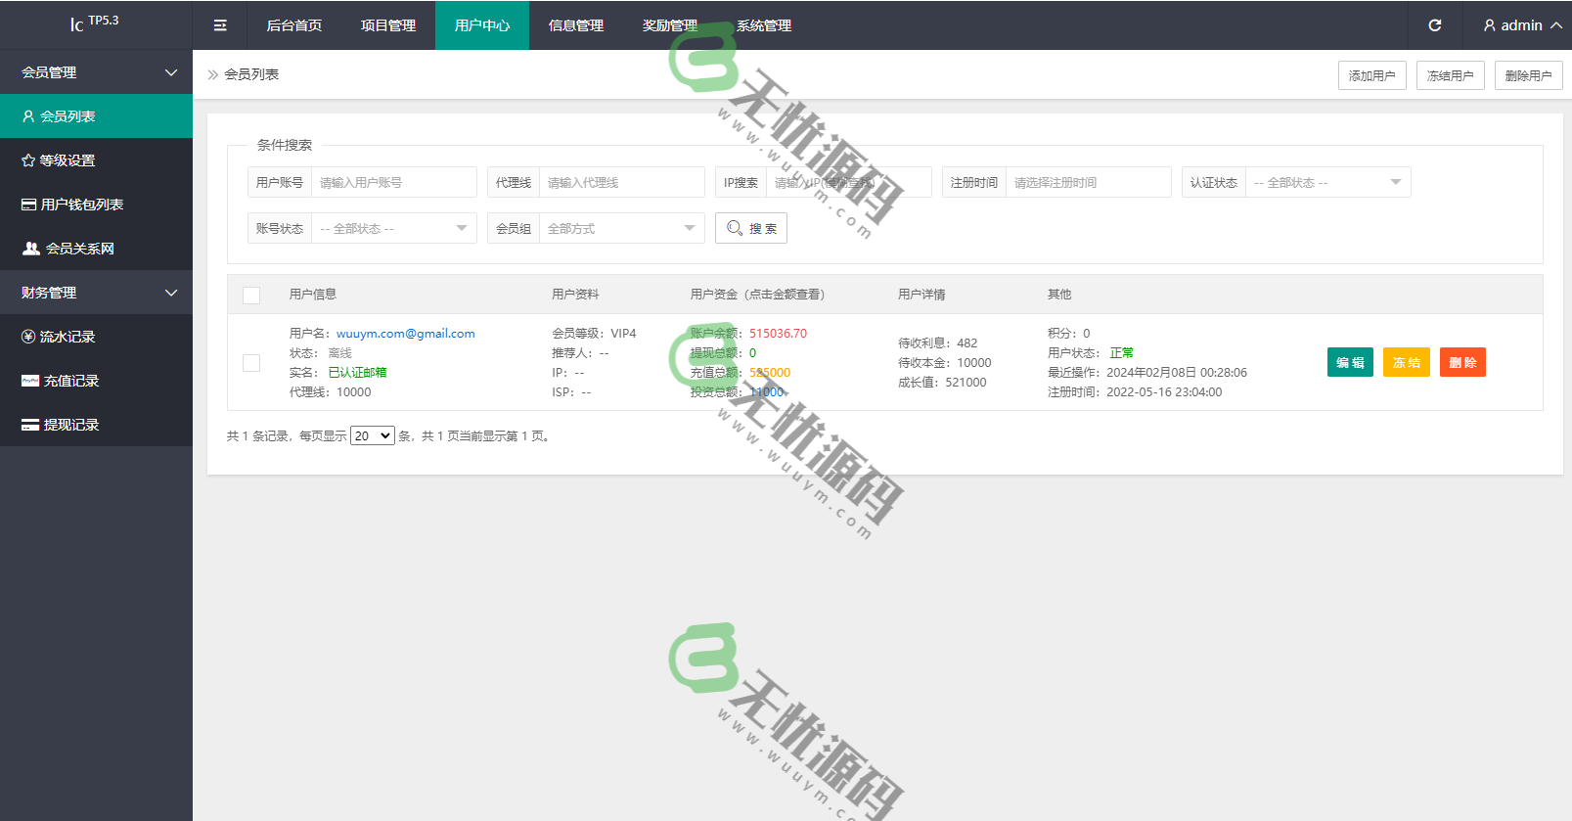Screen dimensions: 1572x821
Task: Focus the 代理线 input field
Action: (621, 183)
